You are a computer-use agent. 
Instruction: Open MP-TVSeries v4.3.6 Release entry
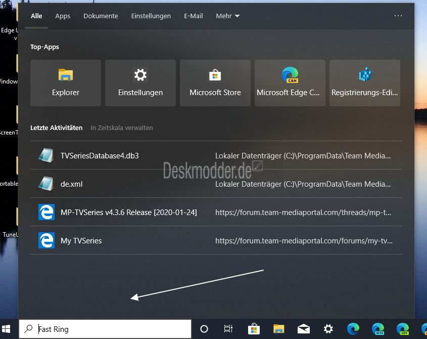coord(216,212)
